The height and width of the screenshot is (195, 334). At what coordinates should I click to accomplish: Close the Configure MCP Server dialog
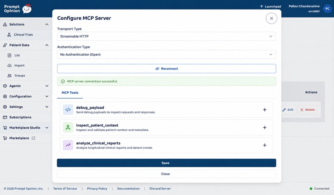coord(271,18)
